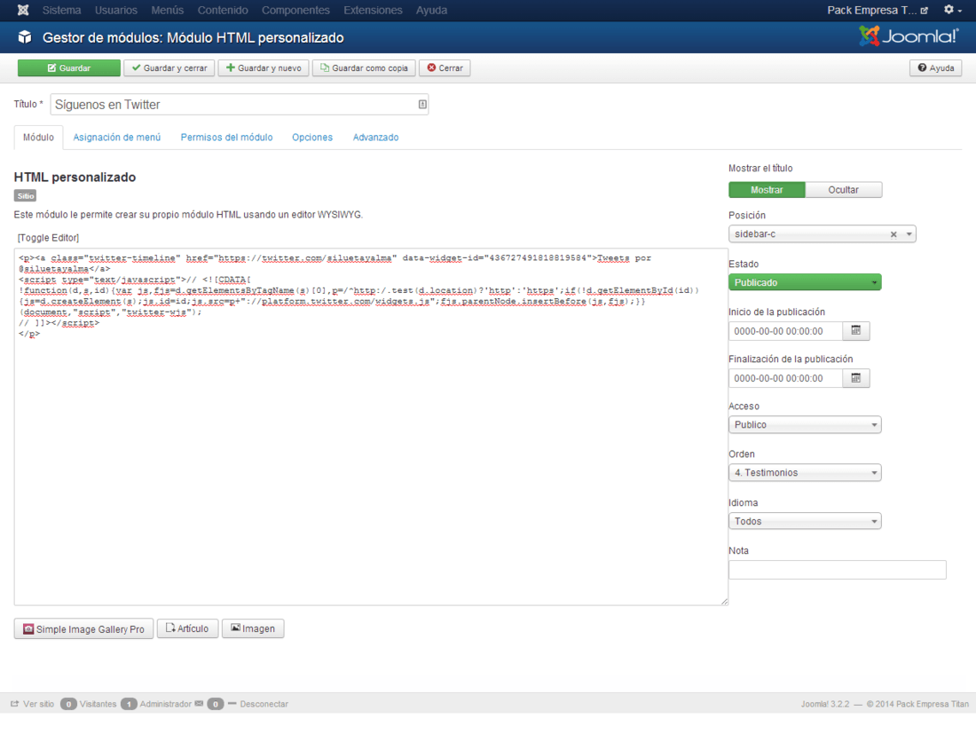This screenshot has width=976, height=734.
Task: Open calendar for Finalización de la publicación
Action: [856, 378]
